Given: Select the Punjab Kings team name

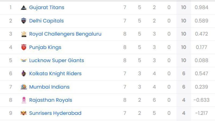Looking at the screenshot, I should [x=45, y=47].
